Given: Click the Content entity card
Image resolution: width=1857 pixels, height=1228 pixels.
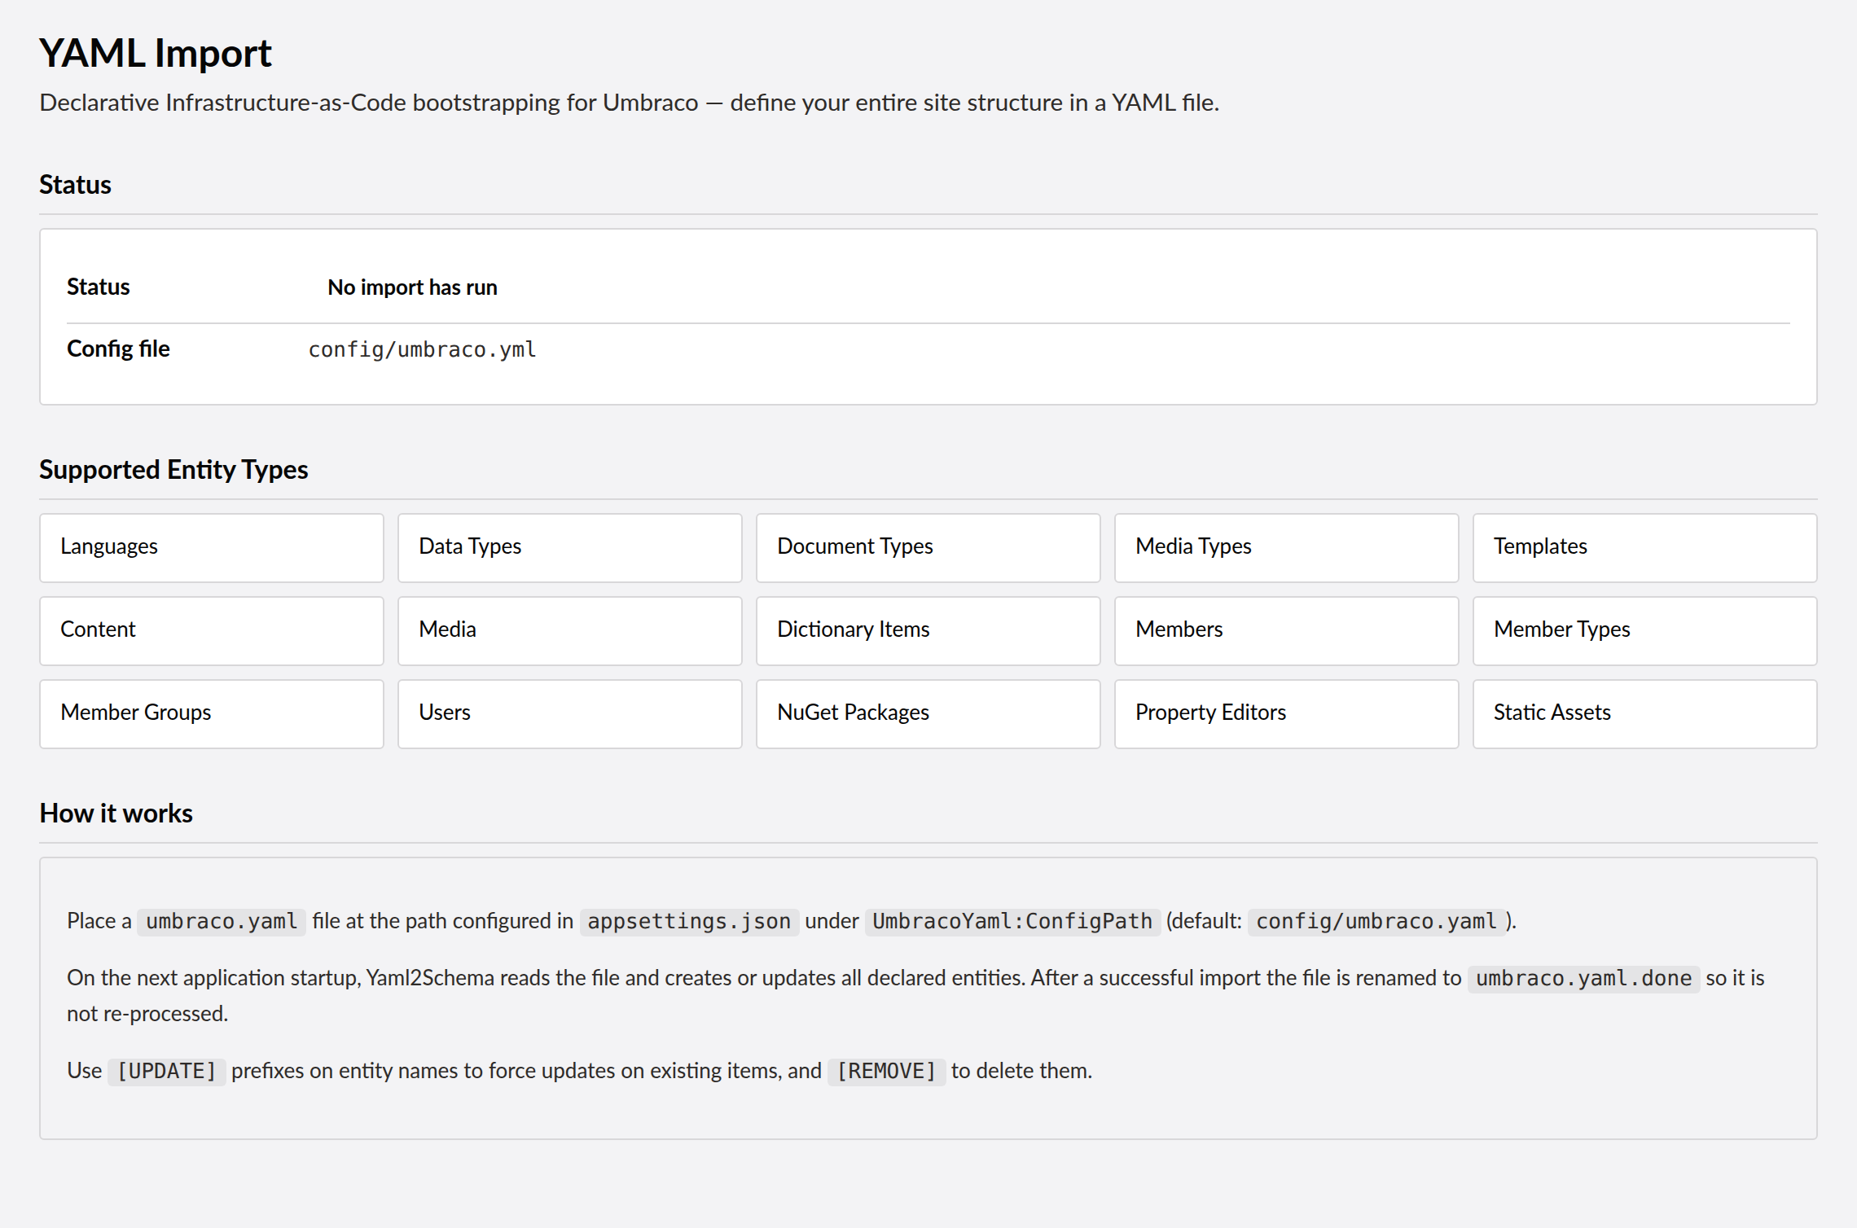Looking at the screenshot, I should point(212,631).
